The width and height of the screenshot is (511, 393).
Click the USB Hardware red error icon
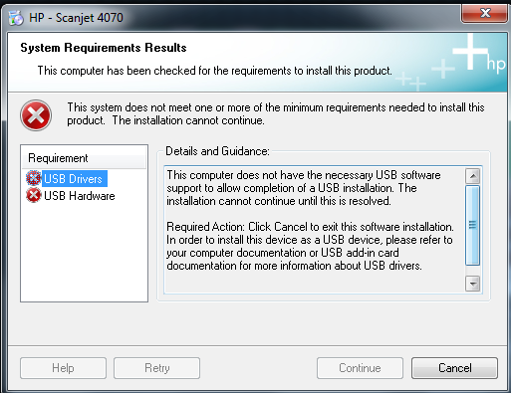point(34,195)
